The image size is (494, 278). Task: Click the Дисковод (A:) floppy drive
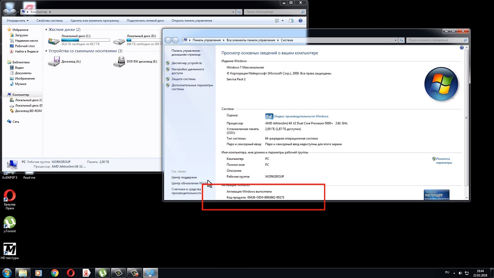click(54, 61)
